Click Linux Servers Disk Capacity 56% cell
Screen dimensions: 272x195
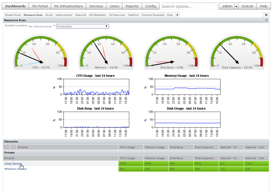(x=206, y=163)
